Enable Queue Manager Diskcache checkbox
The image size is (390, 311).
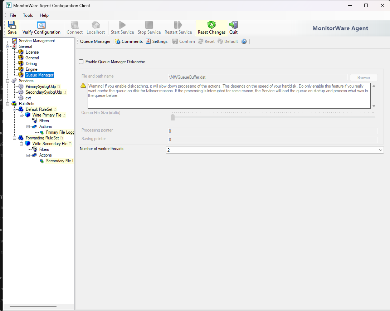tap(81, 62)
